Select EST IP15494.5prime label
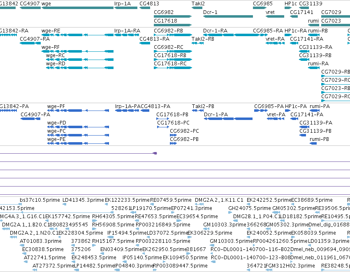The height and width of the screenshot is (272, 350). point(127,233)
